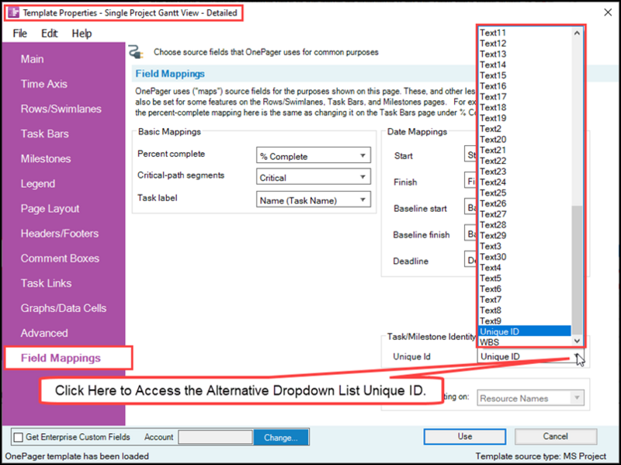The image size is (621, 465).
Task: Enable Get Enterprise Custom Fields checkbox
Action: (x=18, y=437)
